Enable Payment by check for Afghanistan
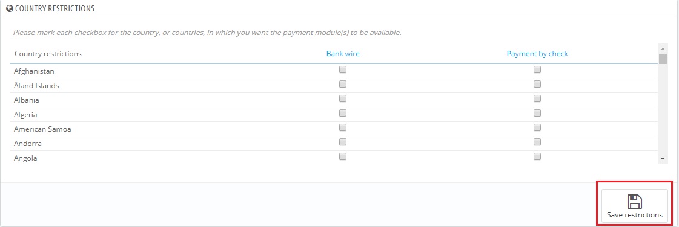This screenshot has width=679, height=227. (x=537, y=69)
